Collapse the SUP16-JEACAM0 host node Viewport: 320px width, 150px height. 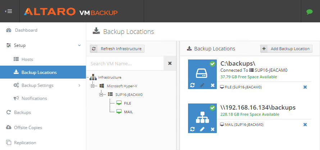point(101,94)
